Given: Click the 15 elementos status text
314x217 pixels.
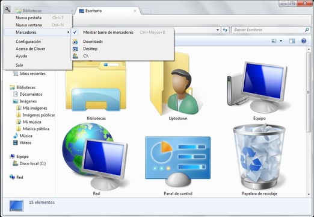Looking at the screenshot, I should [x=42, y=203].
